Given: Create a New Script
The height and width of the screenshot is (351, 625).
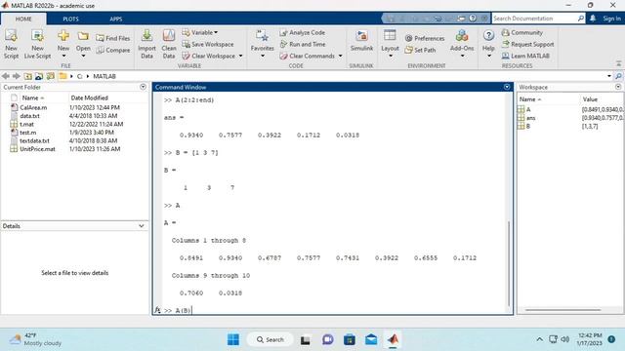Looking at the screenshot, I should [11, 45].
